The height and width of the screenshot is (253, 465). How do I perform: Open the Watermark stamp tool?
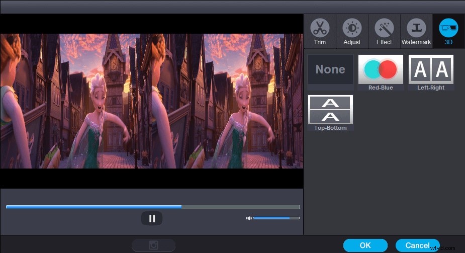pos(416,32)
